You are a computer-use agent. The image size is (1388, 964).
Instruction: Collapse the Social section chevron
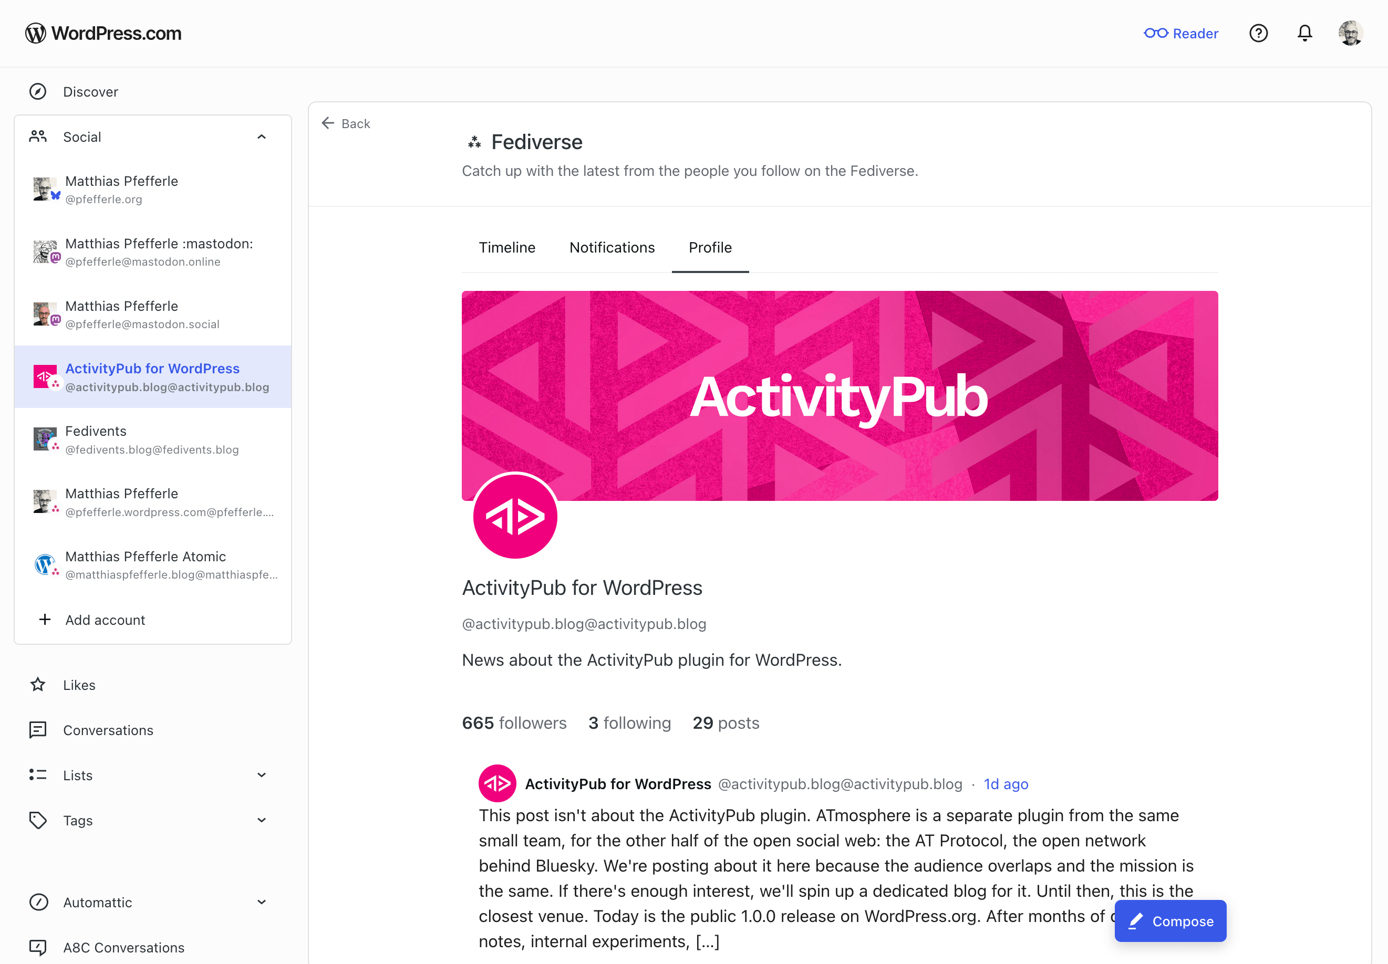(262, 137)
